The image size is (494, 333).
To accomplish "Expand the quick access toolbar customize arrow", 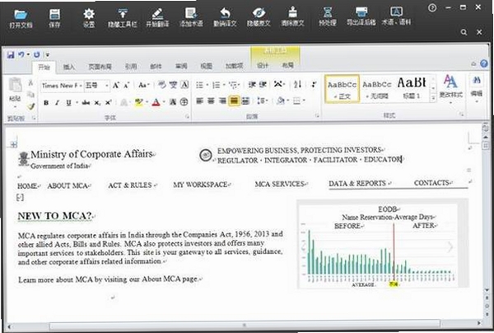I will [x=48, y=55].
